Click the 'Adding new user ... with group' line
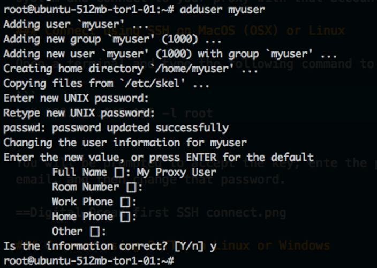 pos(170,54)
